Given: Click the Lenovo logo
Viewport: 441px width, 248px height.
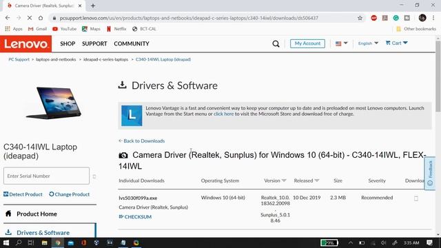Looking at the screenshot, I should 26,44.
